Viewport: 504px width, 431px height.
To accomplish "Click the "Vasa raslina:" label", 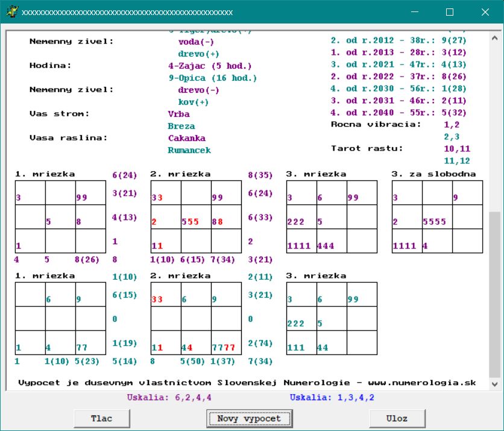I will [x=69, y=138].
